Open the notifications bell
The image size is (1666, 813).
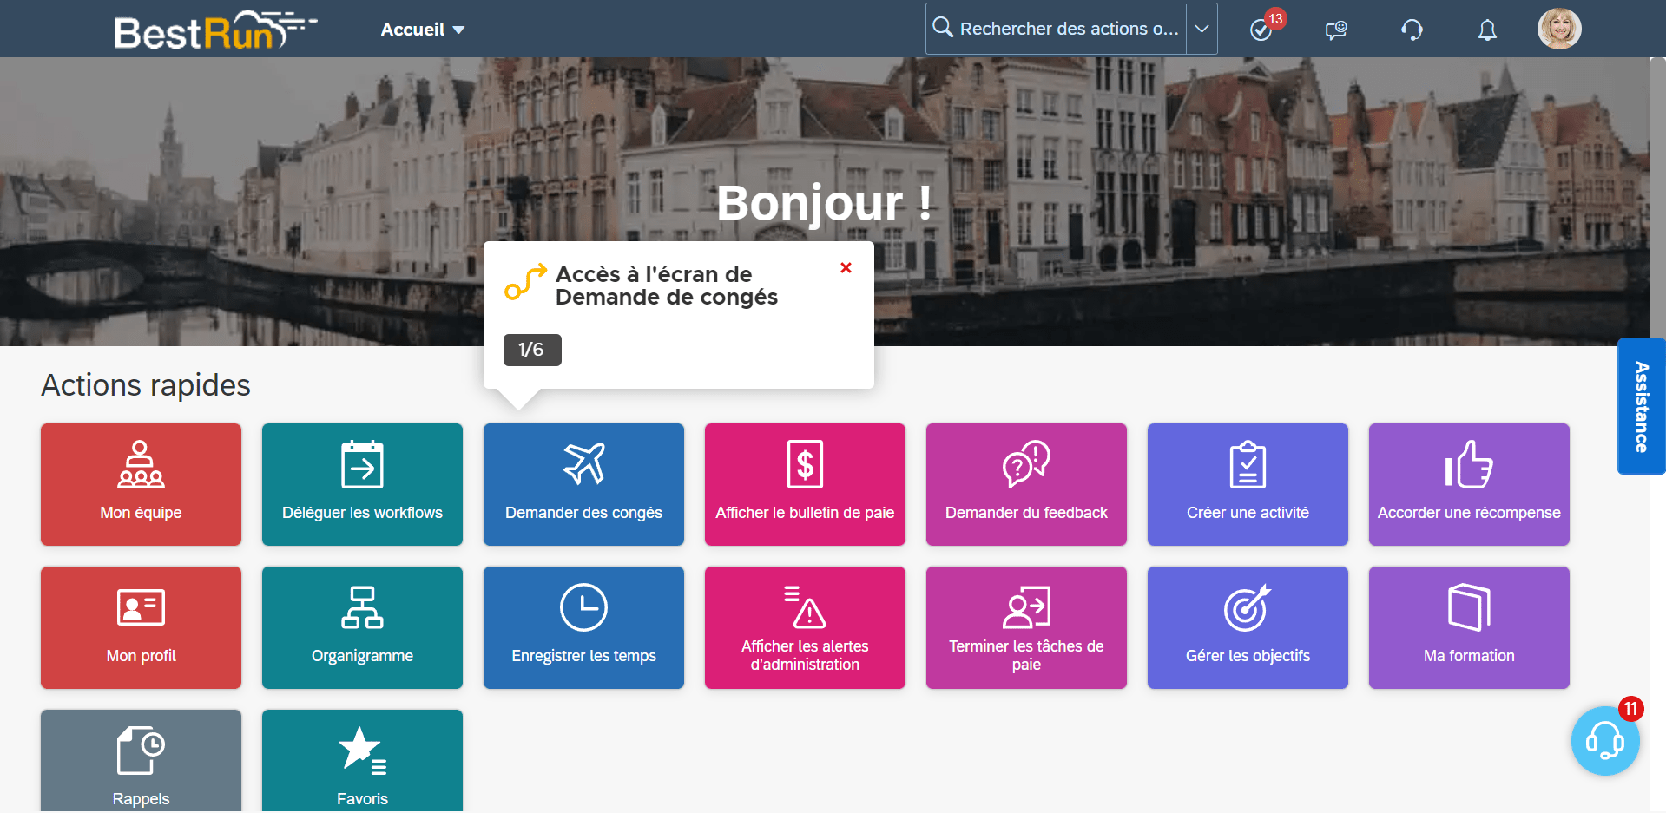[1487, 30]
